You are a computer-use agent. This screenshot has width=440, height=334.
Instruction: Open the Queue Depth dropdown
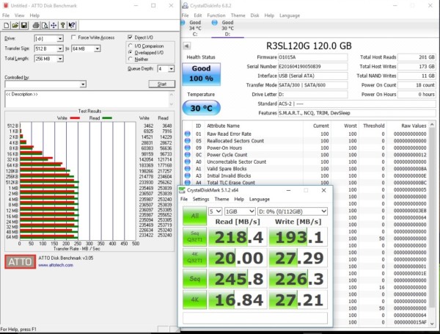171,69
